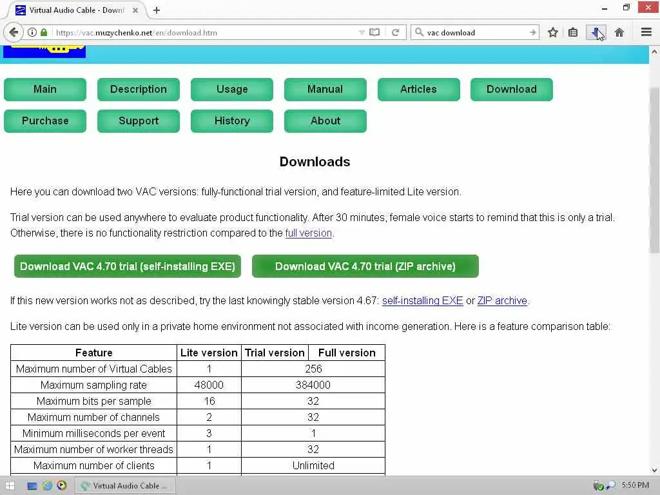Launch Internet Explorer from the taskbar
This screenshot has width=660, height=495.
point(46,485)
